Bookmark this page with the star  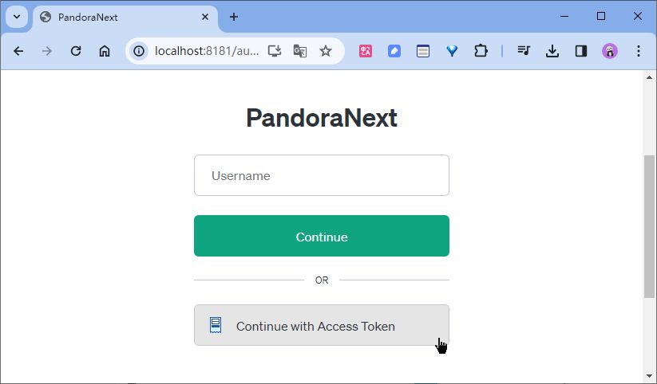326,51
